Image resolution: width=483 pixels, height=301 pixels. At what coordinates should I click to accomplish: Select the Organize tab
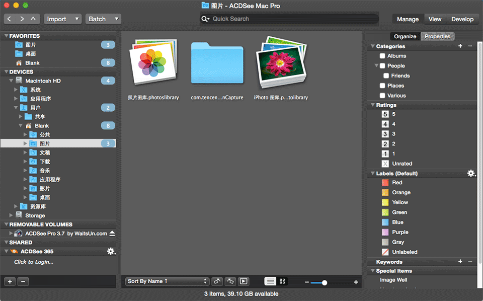pos(405,36)
